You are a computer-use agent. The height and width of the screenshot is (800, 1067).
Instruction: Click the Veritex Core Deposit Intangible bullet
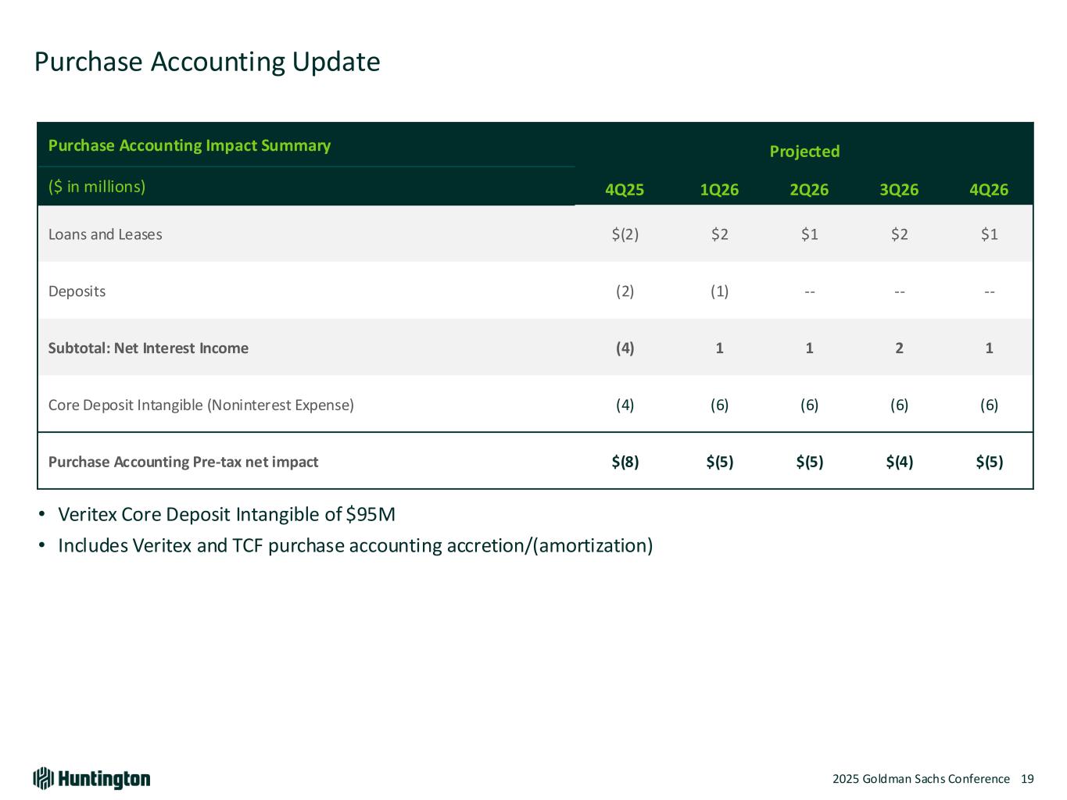click(x=227, y=515)
